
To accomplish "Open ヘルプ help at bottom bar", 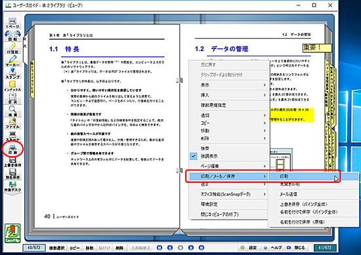I will coord(273,248).
